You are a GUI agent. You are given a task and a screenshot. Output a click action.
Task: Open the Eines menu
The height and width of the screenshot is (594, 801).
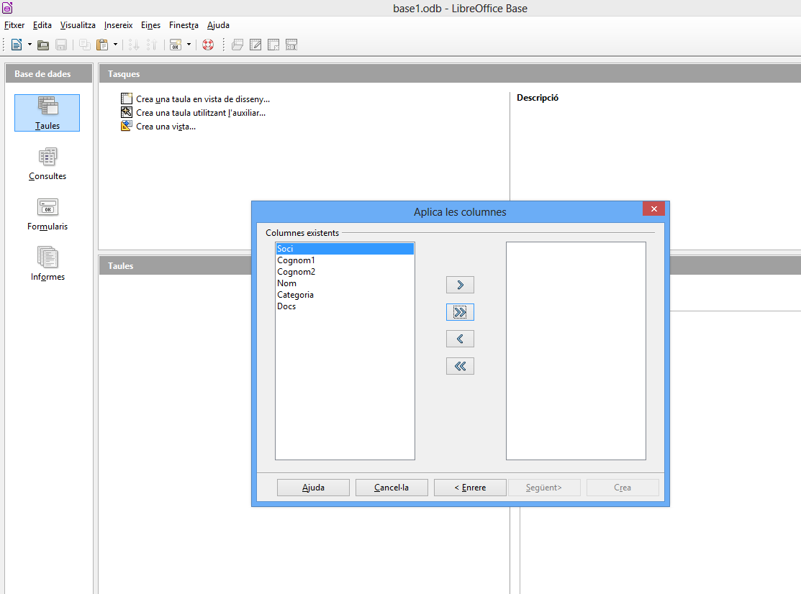pos(150,25)
